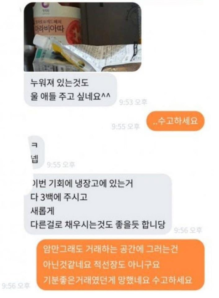The image size is (219, 298).
Task: Select the line 다른걸로 채우시는것도 좋을듯 합니당
Action: tap(98, 224)
